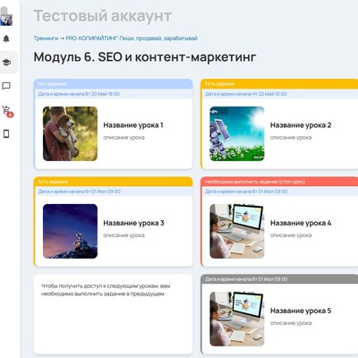Viewport: 358px width, 358px height.
Task: Open the notifications bell icon
Action: (x=6, y=38)
